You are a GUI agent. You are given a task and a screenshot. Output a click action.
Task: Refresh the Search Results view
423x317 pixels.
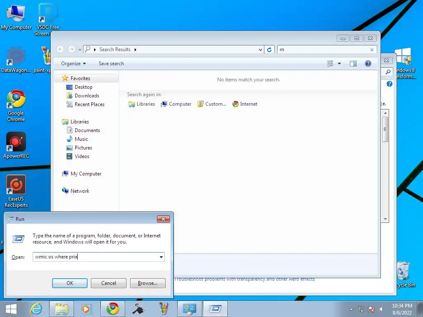[269, 50]
